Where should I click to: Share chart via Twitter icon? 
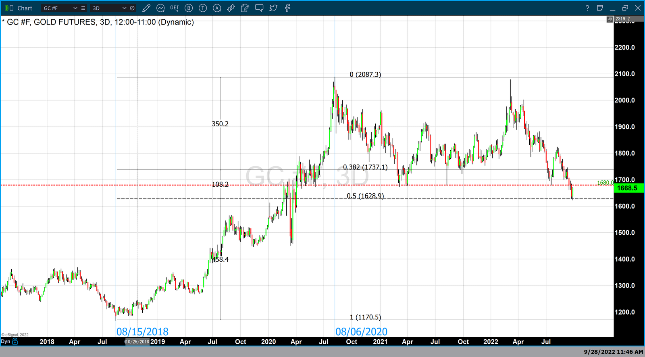coord(273,8)
